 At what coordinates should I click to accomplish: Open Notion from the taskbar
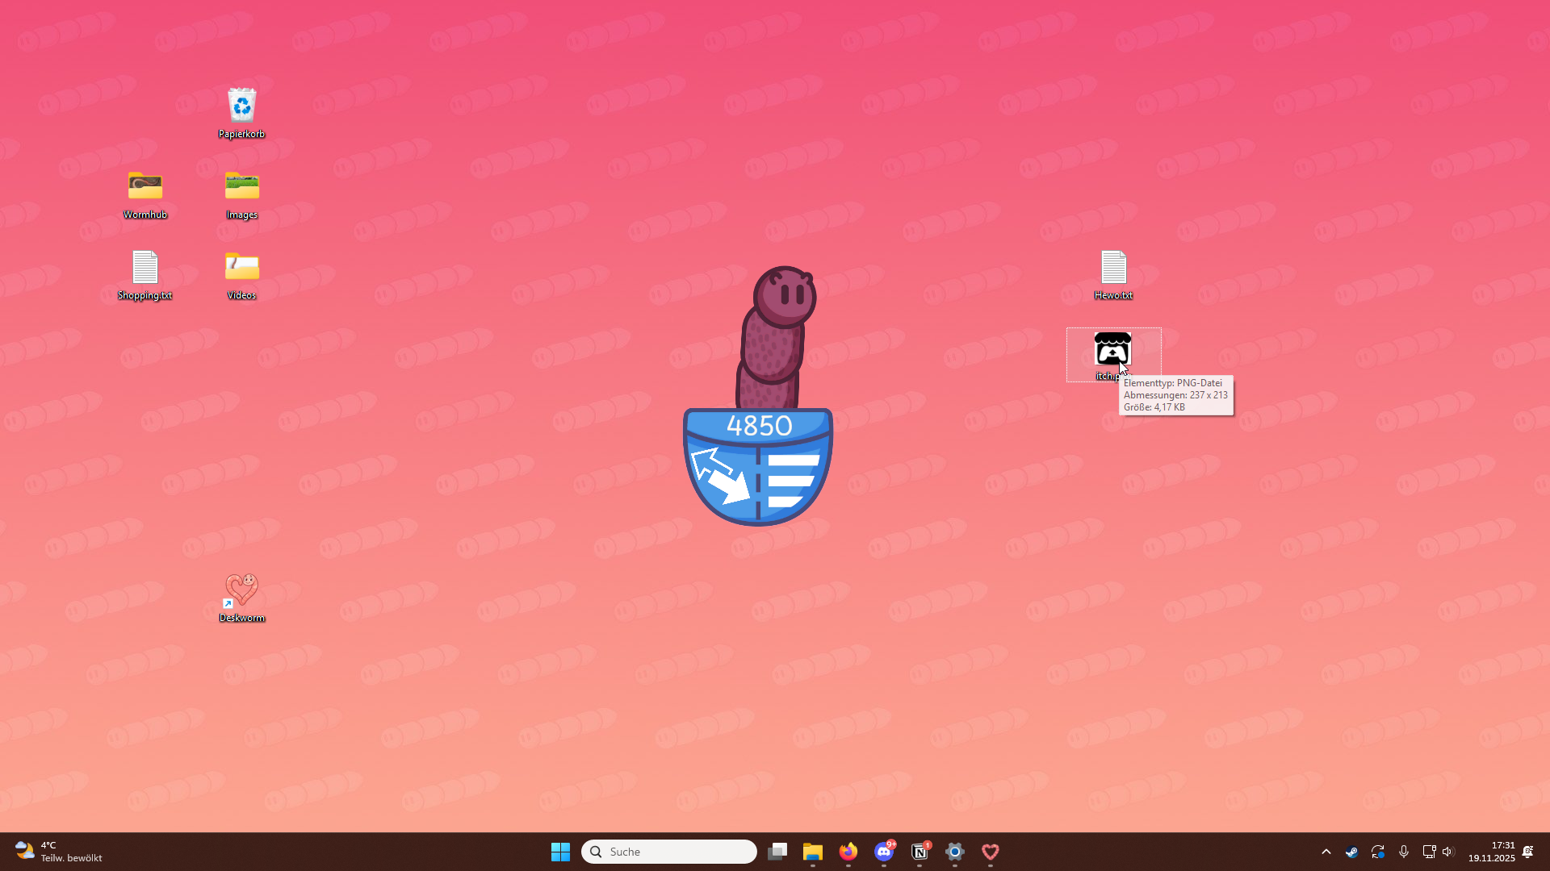click(920, 852)
